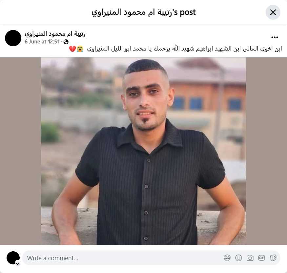287x273 pixels.
Task: Open the emoji picker for the comment
Action: (x=238, y=258)
